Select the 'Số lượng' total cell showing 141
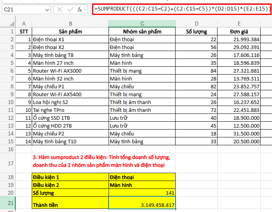Image resolution: width=272 pixels, height=212 pixels. (x=142, y=192)
